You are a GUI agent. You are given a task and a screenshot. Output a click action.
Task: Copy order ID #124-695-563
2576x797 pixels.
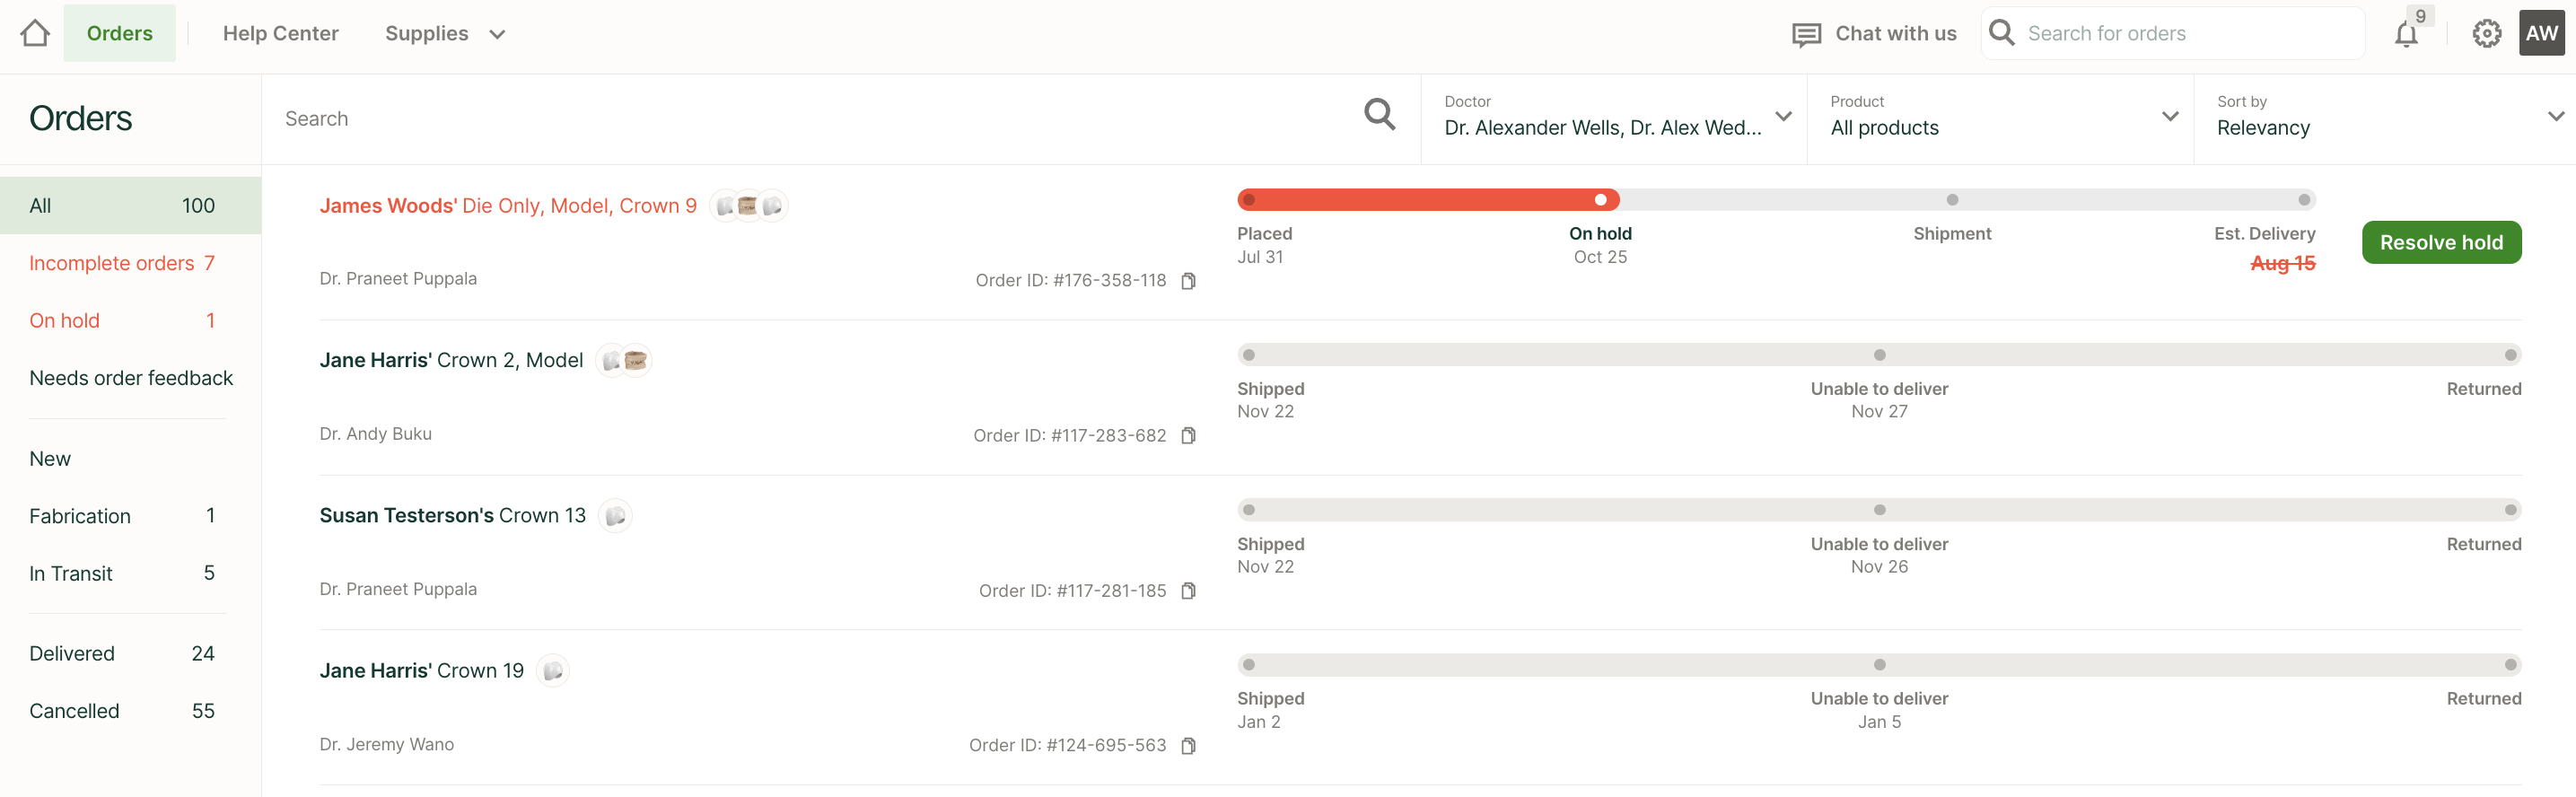coord(1188,746)
